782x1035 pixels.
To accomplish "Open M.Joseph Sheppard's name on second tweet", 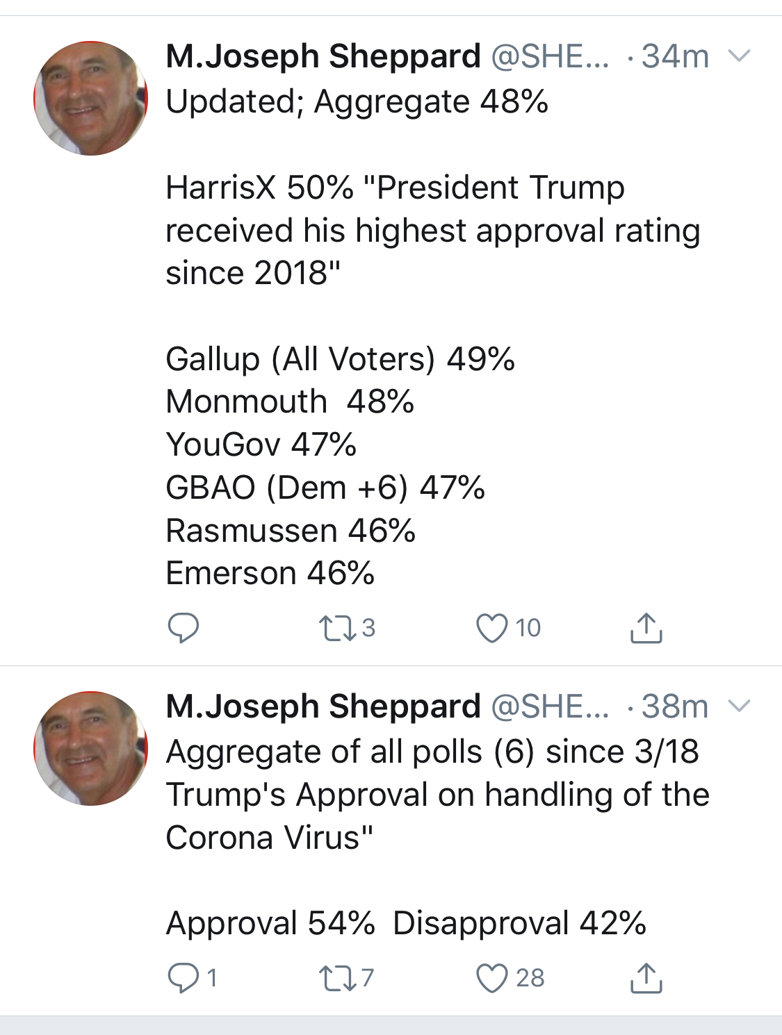I will pos(323,706).
